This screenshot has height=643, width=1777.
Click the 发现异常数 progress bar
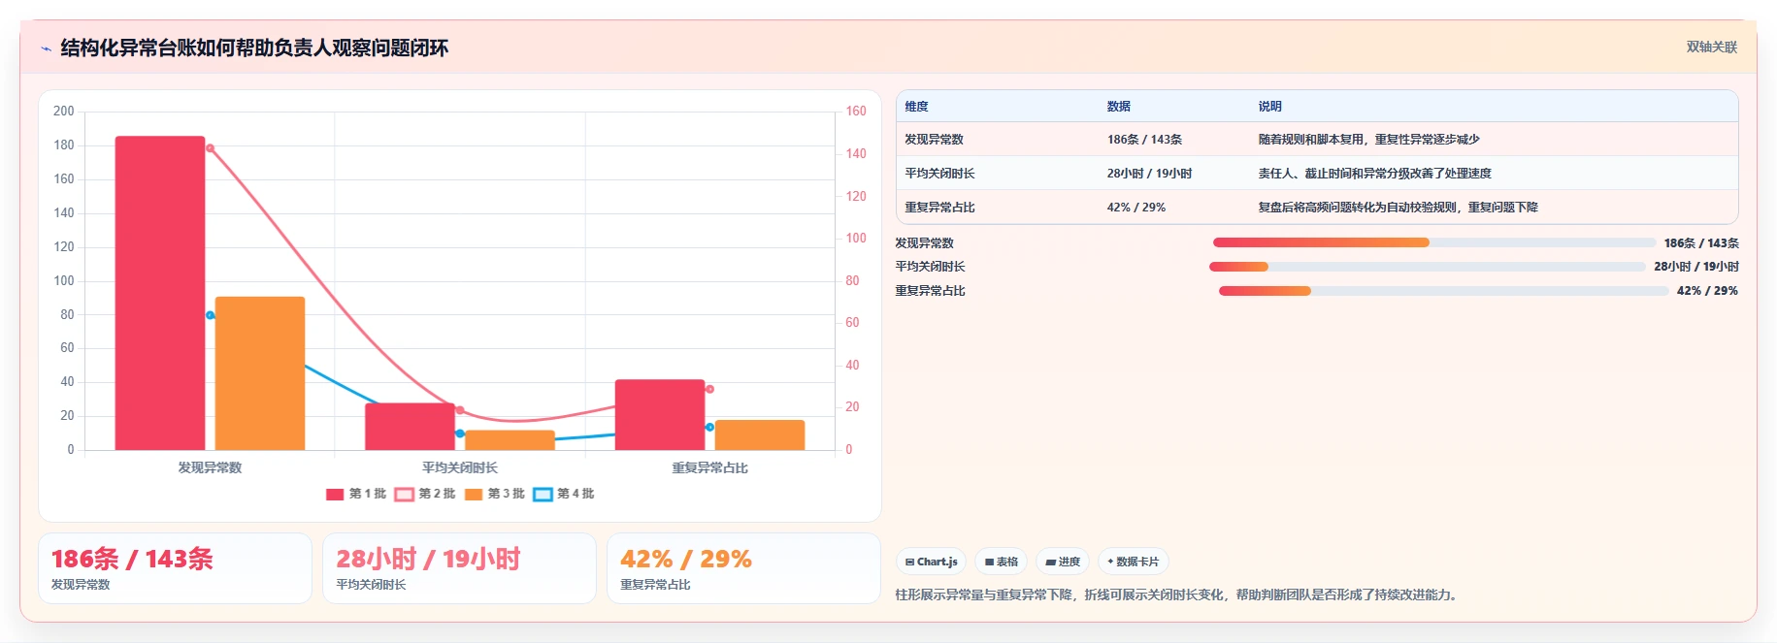click(1434, 242)
